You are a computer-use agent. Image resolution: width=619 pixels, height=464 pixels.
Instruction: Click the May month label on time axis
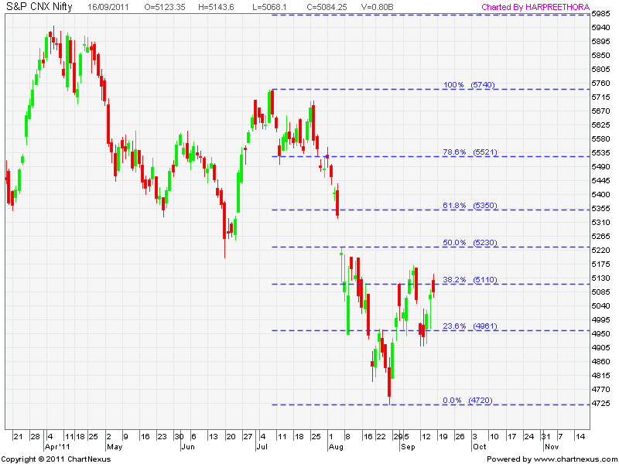coord(115,447)
